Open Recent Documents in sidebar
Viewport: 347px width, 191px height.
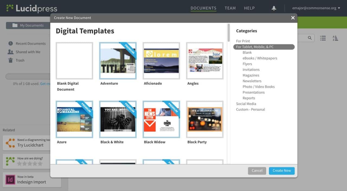tap(30, 44)
